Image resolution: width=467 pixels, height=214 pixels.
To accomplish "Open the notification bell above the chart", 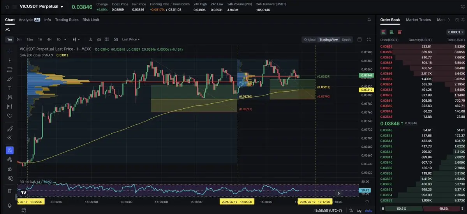I will [x=369, y=19].
